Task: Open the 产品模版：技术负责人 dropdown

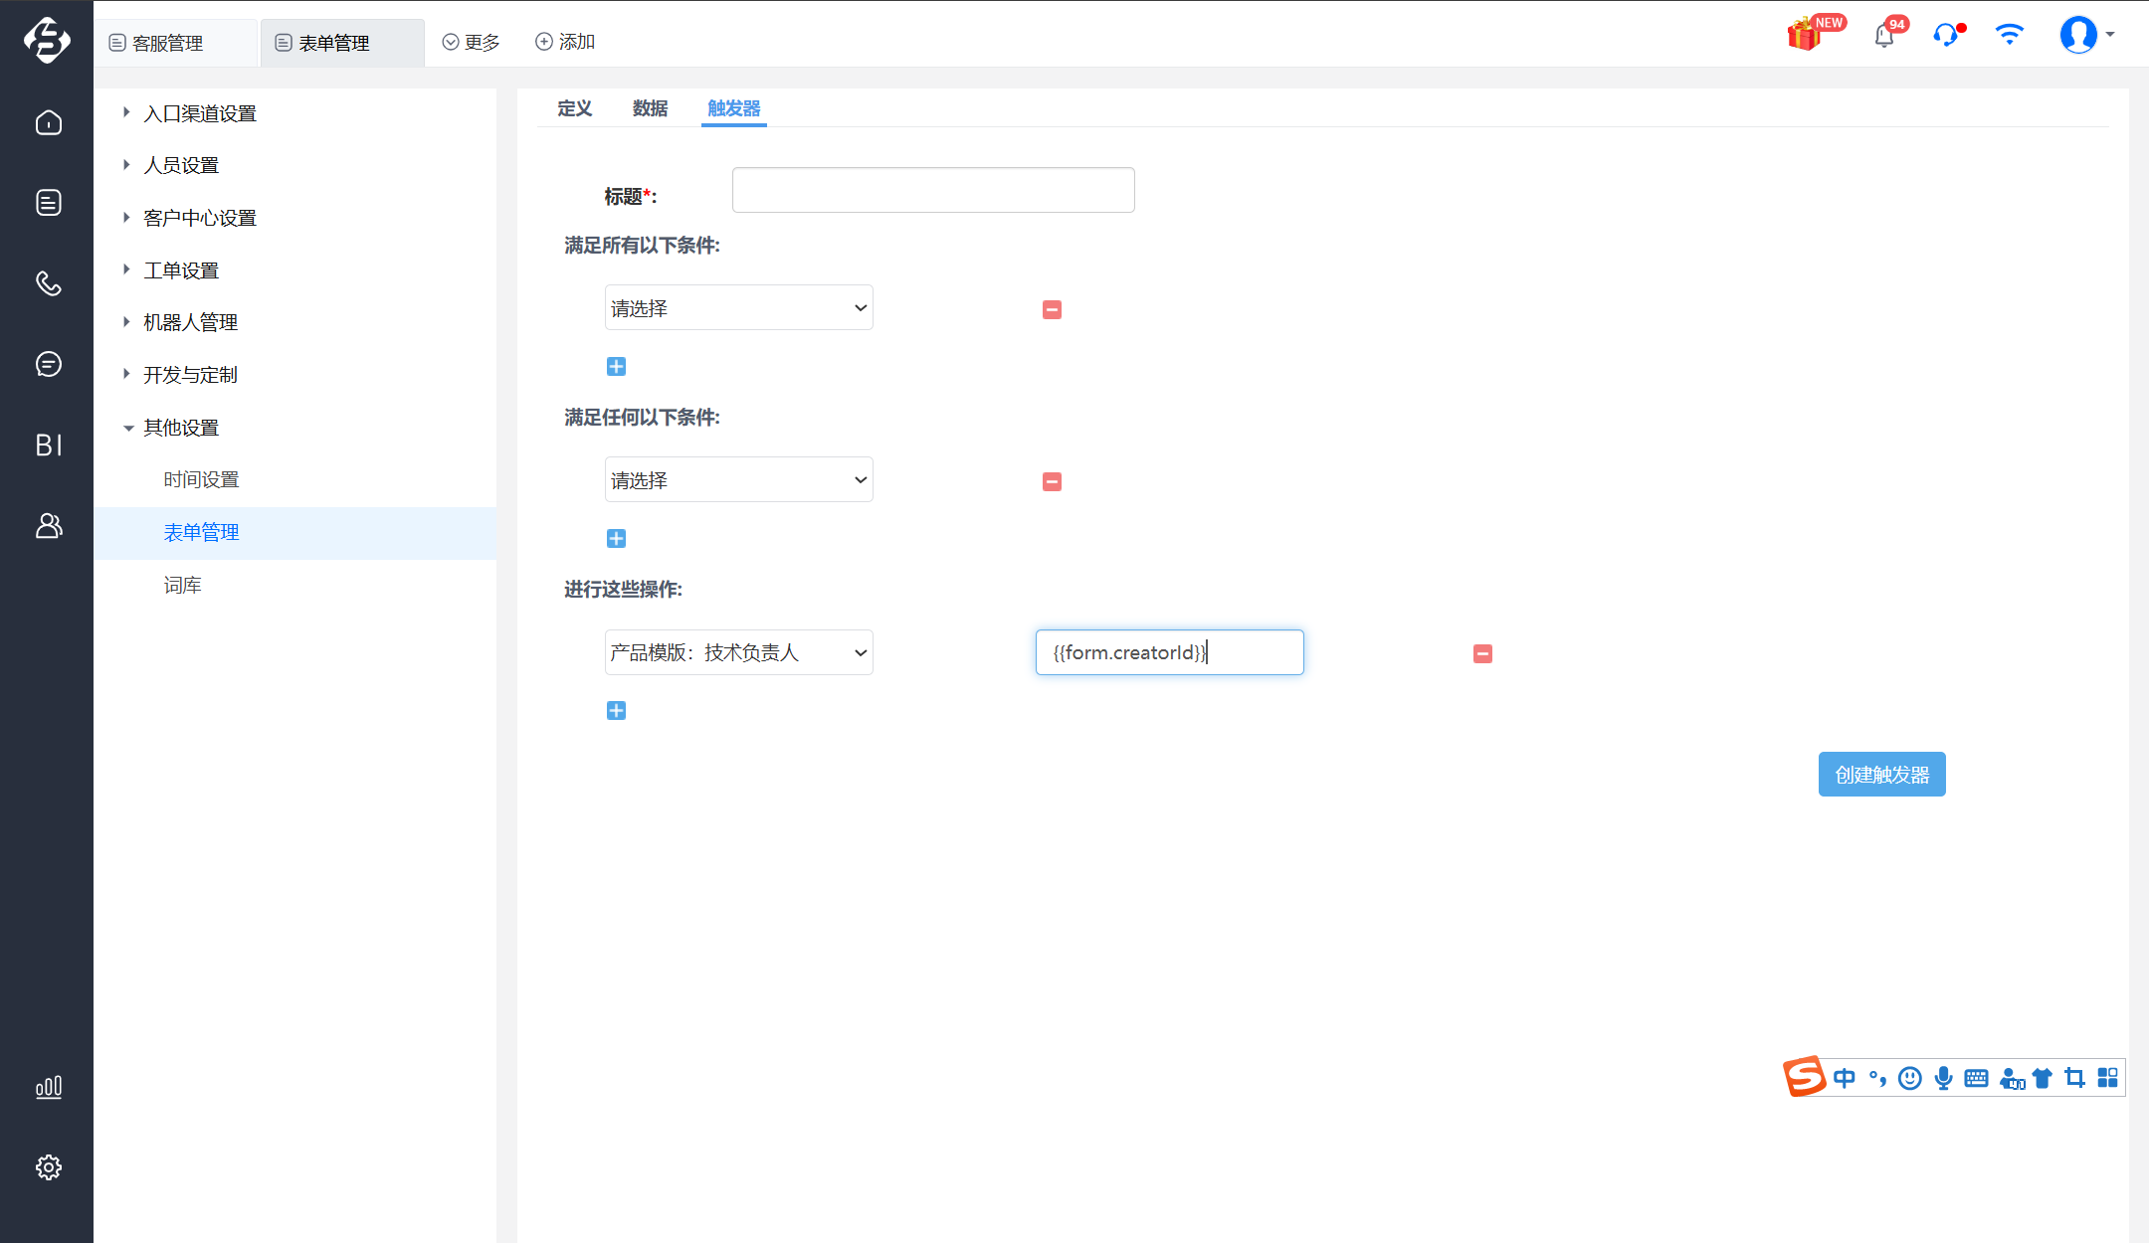Action: pos(738,652)
